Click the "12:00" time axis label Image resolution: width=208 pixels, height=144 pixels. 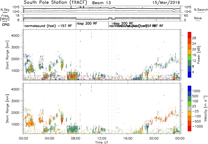coord(102,139)
